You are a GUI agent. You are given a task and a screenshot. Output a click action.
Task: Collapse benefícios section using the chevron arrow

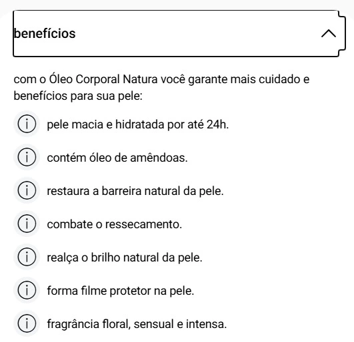pyautogui.click(x=329, y=33)
